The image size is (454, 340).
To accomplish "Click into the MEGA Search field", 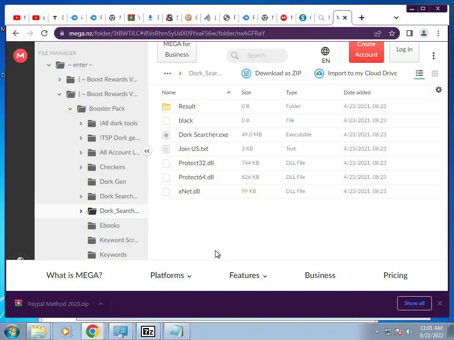I will (257, 55).
